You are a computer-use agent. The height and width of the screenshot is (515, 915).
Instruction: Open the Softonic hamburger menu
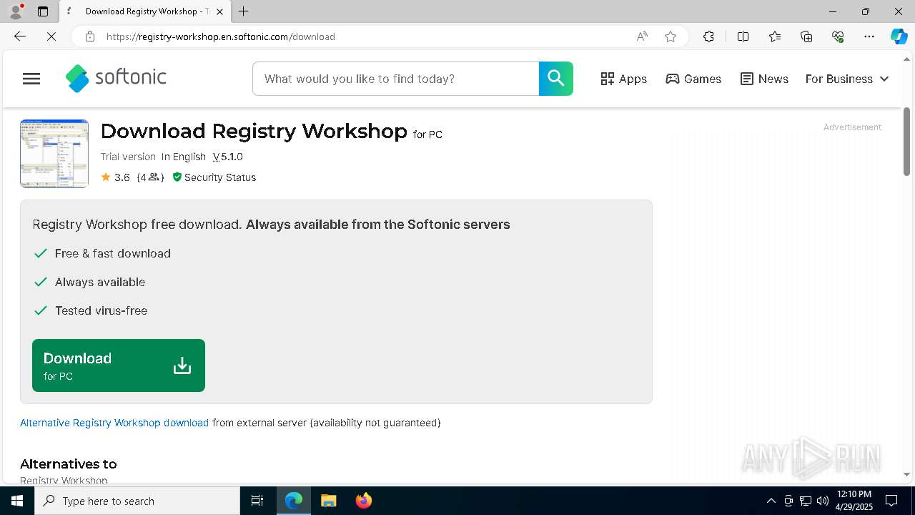tap(31, 79)
